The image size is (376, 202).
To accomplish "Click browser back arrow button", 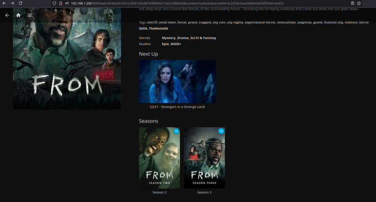I will click(x=4, y=3).
